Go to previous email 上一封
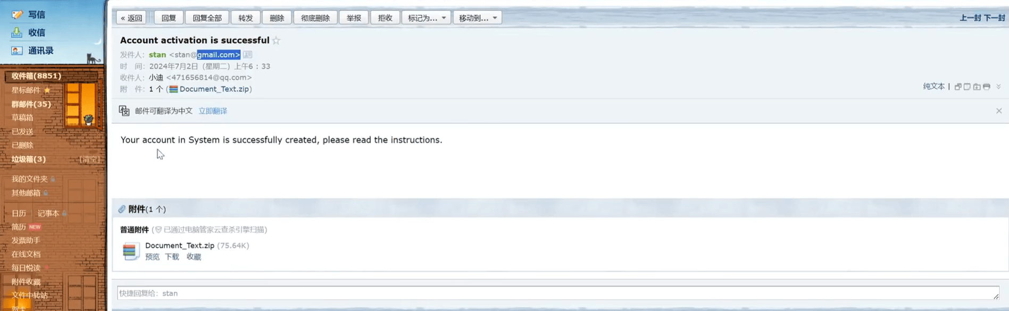The image size is (1009, 311). 970,18
